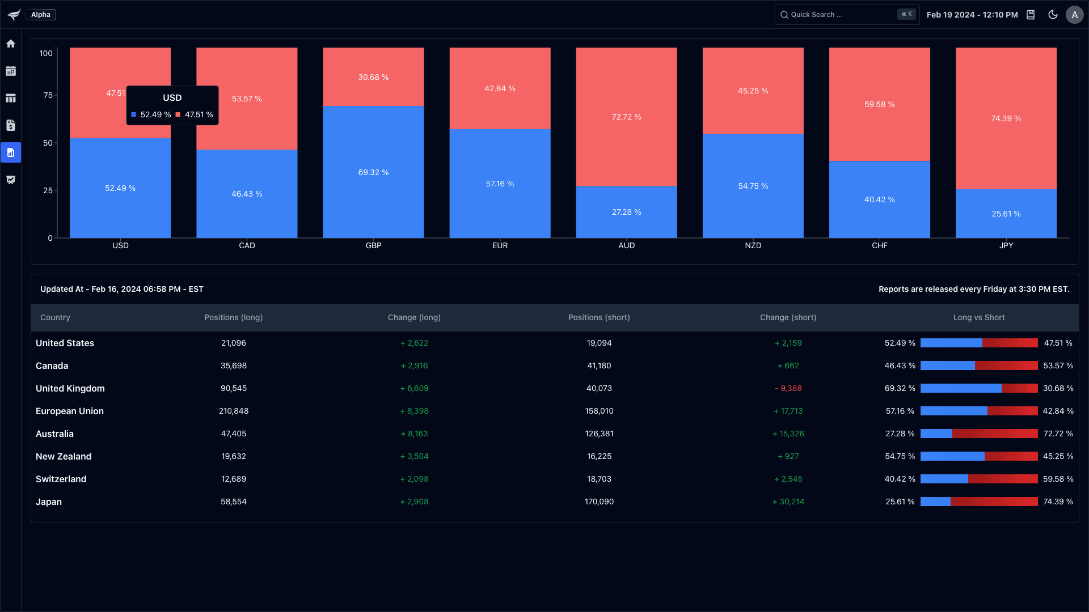Image resolution: width=1089 pixels, height=612 pixels.
Task: Click the blue 57.16 % EUR bar segment
Action: click(x=500, y=184)
